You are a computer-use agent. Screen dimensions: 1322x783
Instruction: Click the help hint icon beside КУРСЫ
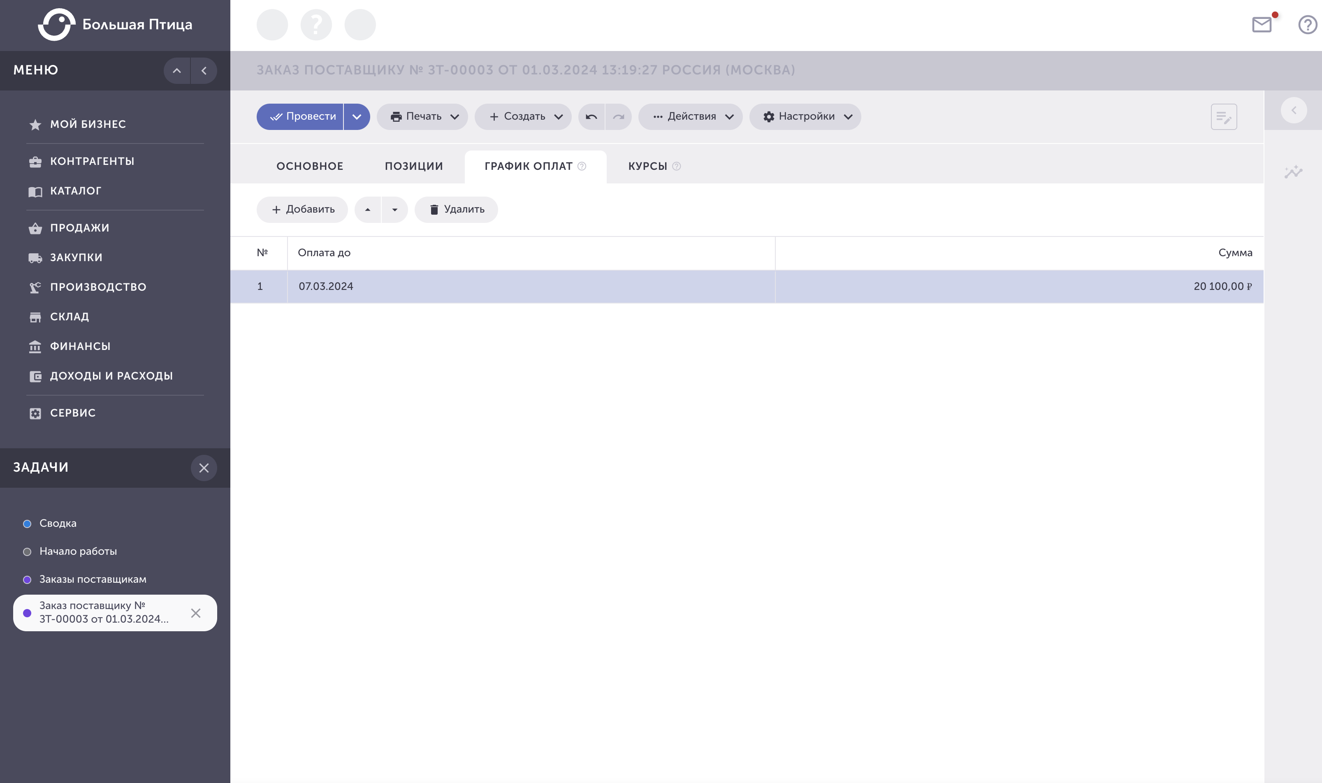pos(676,166)
